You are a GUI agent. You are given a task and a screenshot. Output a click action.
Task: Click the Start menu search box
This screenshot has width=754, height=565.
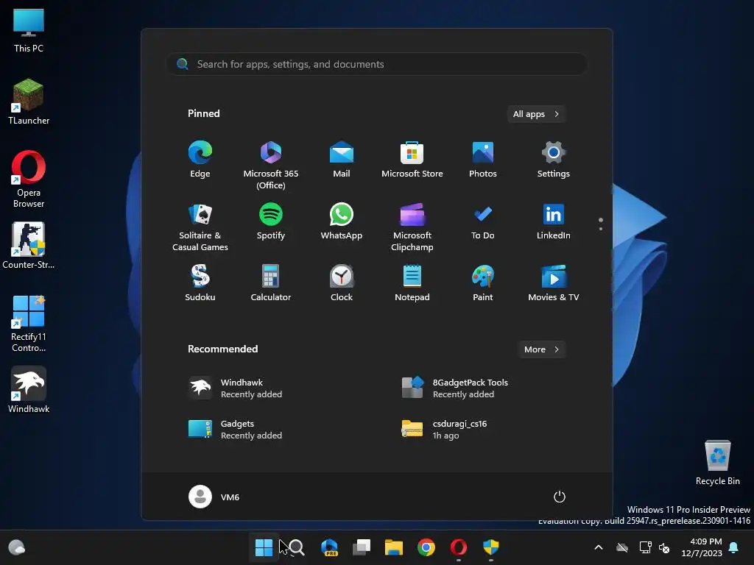pos(376,64)
